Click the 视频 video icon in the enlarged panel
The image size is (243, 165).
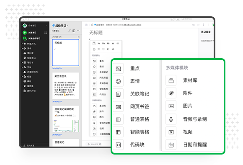click(171, 132)
